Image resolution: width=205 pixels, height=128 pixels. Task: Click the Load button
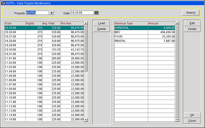(101, 23)
